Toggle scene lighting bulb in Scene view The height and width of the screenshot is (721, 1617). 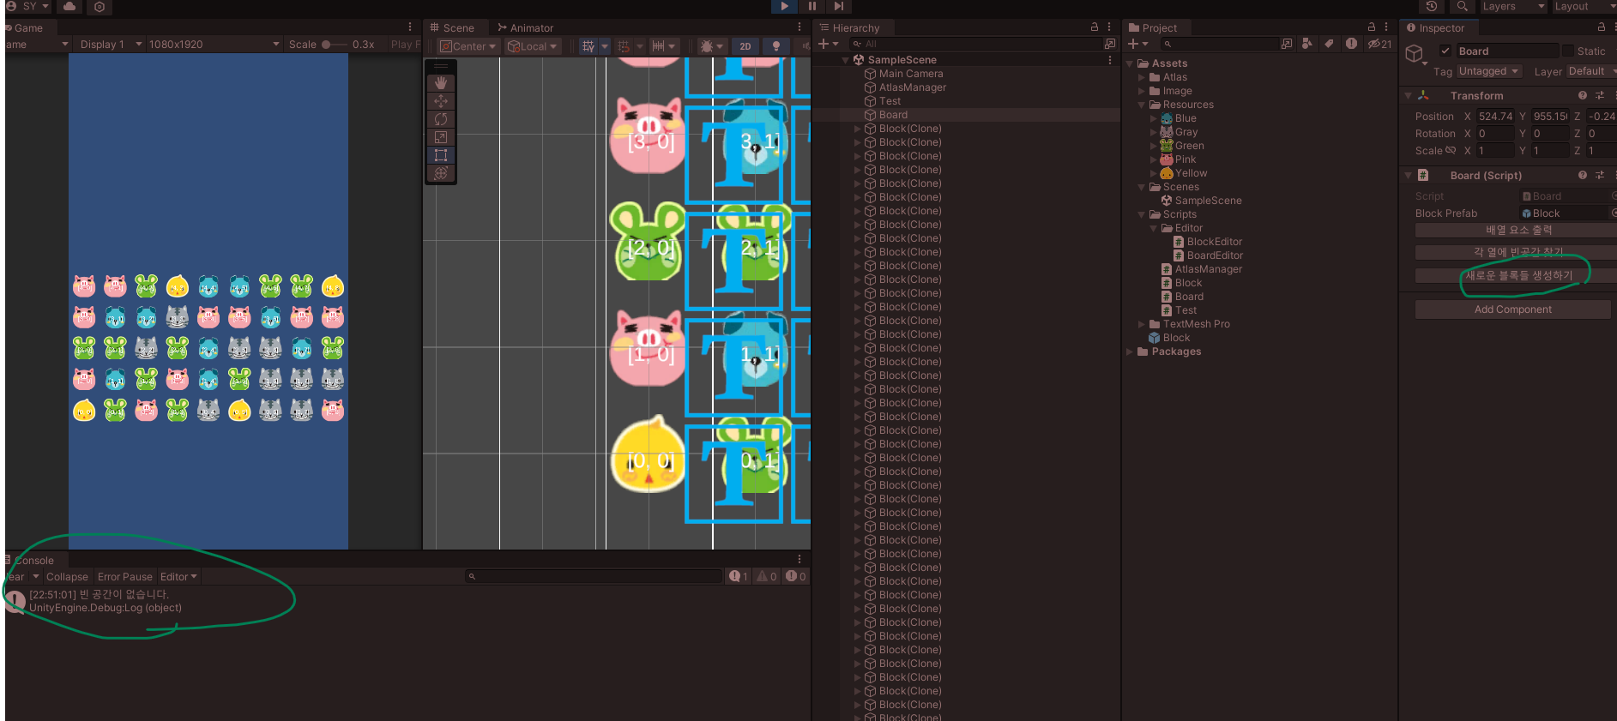coord(776,46)
